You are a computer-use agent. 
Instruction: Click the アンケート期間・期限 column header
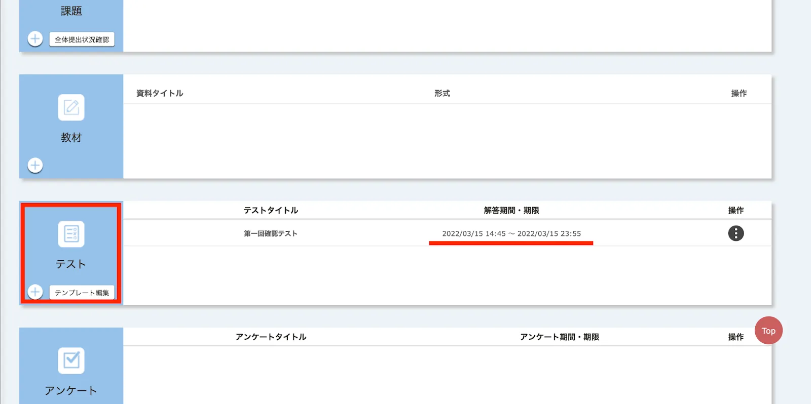click(559, 337)
